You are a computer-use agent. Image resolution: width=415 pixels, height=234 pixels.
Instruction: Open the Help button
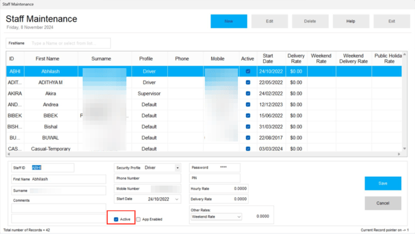click(x=351, y=21)
